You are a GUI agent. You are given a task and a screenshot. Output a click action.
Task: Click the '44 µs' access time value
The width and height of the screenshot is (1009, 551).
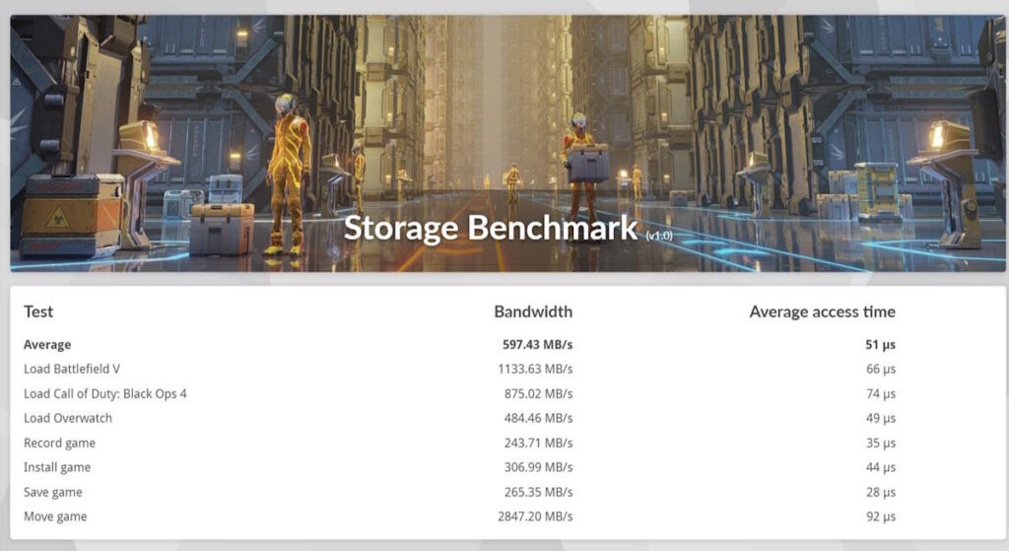click(880, 467)
